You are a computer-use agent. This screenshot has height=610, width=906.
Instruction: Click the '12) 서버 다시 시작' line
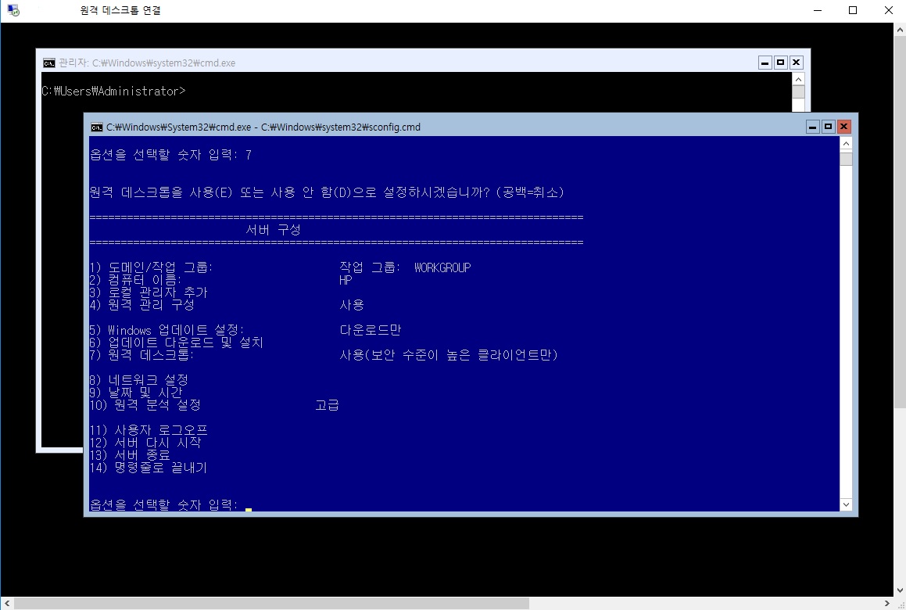[145, 443]
